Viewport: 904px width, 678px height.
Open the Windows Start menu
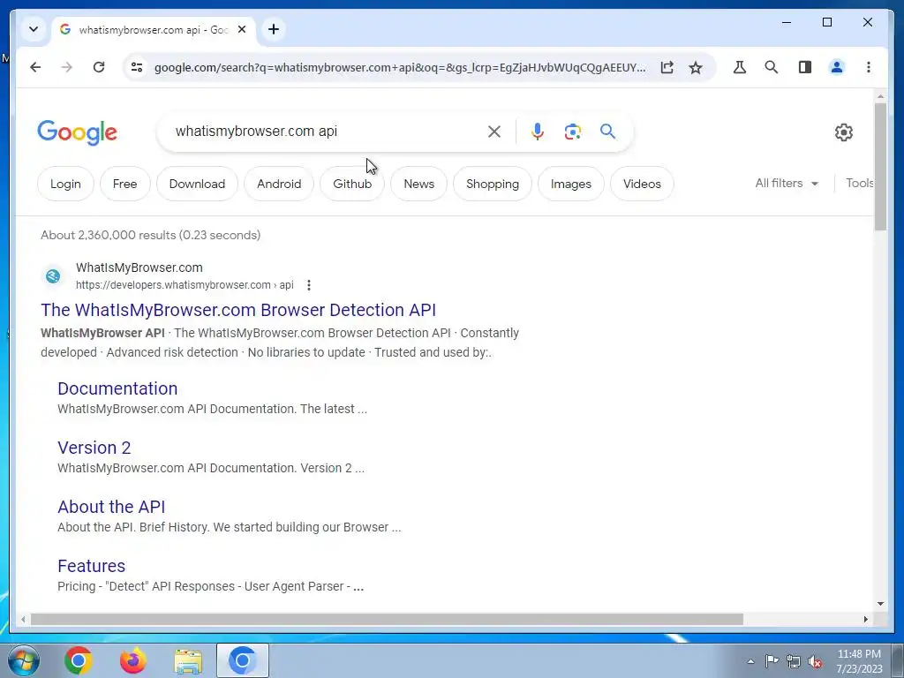pyautogui.click(x=24, y=660)
